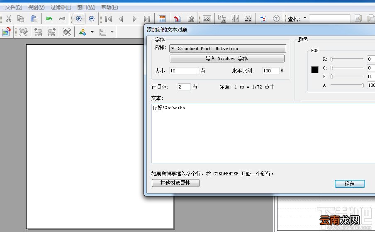This screenshot has width=375, height=232.
Task: Open the align objects dropdown arrow
Action: 112,32
